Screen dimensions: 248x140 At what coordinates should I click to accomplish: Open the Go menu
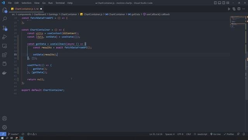(x=44, y=3)
